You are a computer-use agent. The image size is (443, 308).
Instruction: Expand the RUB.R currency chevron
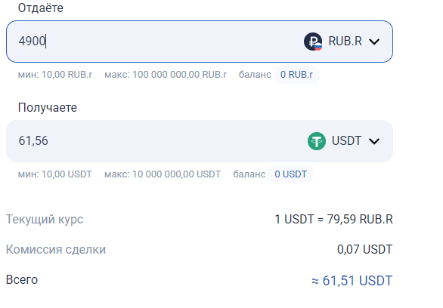(374, 42)
